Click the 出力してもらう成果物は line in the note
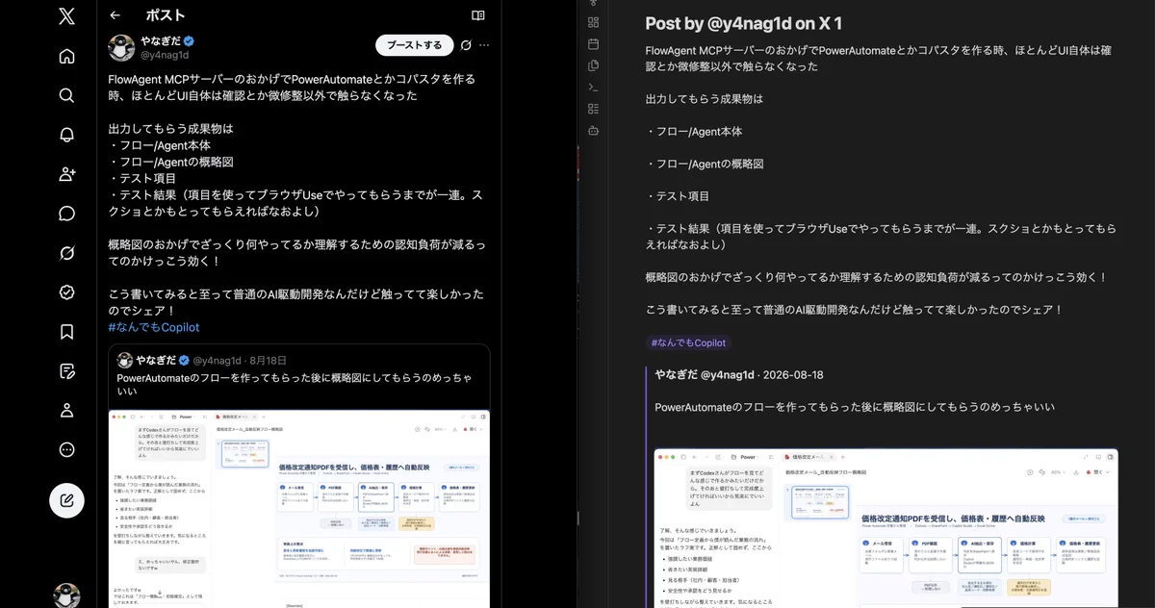Screen dimensions: 1155x608 point(704,99)
